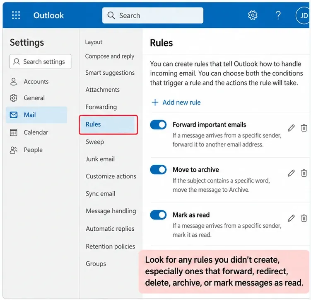Open Junk email settings
311x300 pixels.
pyautogui.click(x=100, y=159)
